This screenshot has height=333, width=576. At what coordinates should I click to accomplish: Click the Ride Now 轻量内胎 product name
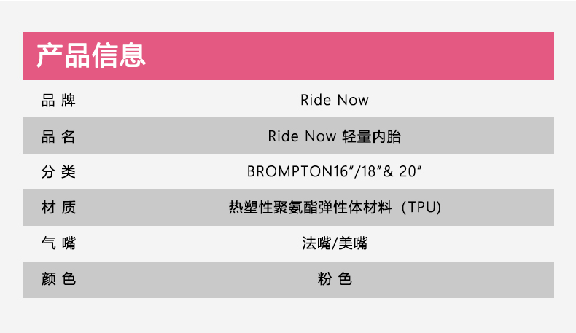[x=334, y=136]
